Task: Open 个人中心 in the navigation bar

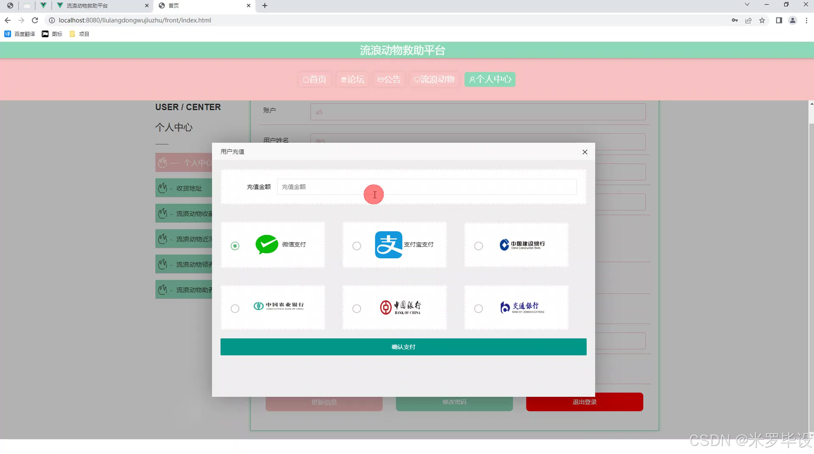Action: [x=490, y=79]
